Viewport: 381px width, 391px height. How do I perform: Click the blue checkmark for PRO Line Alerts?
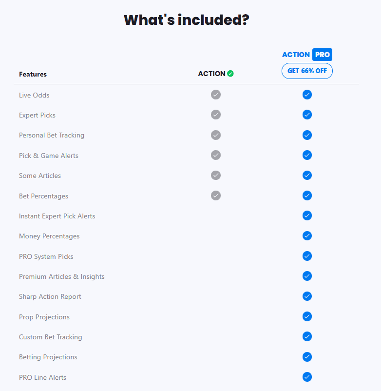(307, 376)
